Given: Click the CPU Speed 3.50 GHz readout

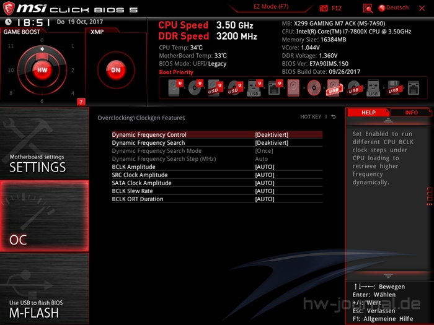Looking at the screenshot, I should coord(206,25).
